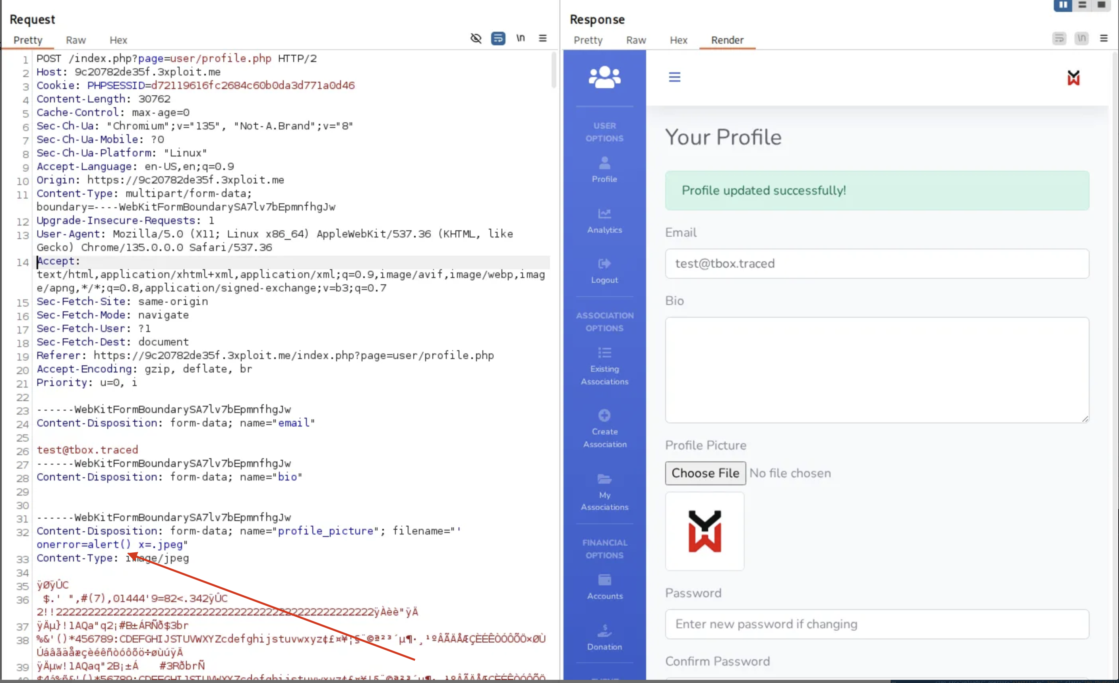The width and height of the screenshot is (1119, 683).
Task: Open Create Association plus icon
Action: click(604, 415)
